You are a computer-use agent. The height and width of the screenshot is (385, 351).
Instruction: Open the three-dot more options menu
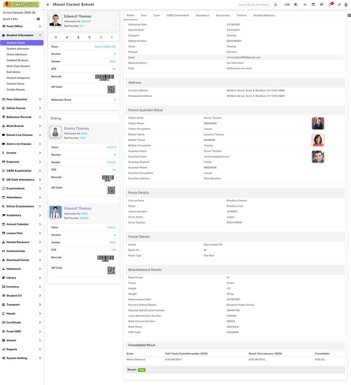pyautogui.click(x=112, y=37)
